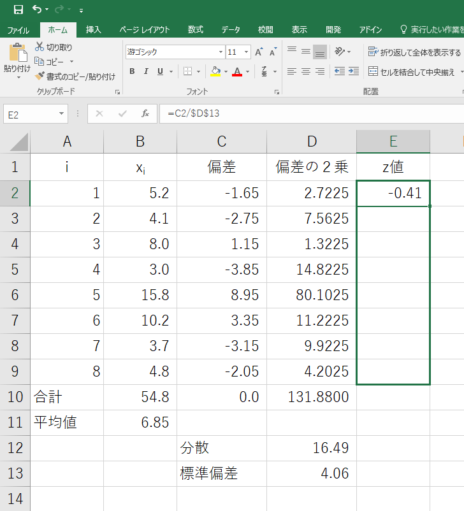Cut selection with 切り取り
This screenshot has height=511, width=464.
tap(54, 47)
